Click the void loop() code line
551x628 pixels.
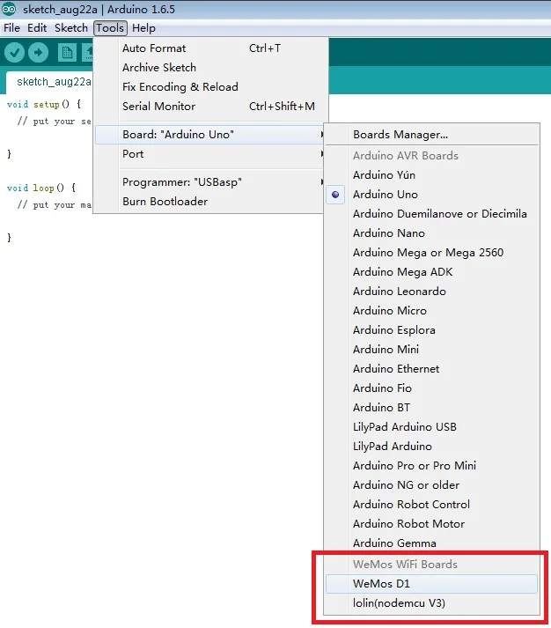(41, 188)
